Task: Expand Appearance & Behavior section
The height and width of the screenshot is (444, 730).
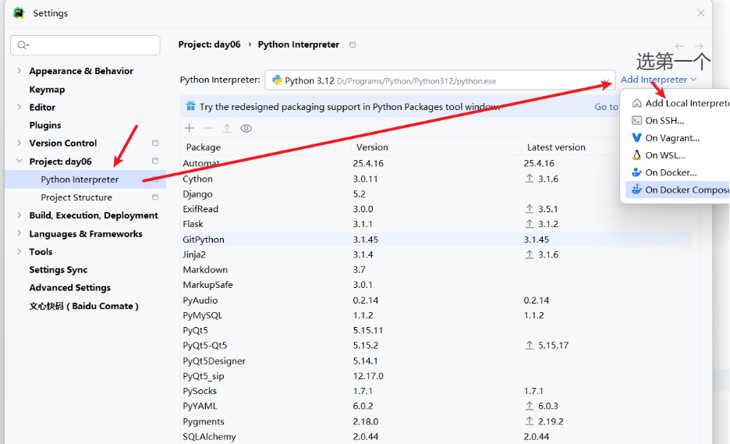Action: point(19,70)
